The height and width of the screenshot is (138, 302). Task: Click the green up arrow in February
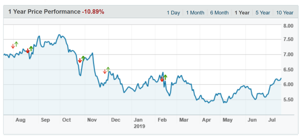tap(165, 77)
